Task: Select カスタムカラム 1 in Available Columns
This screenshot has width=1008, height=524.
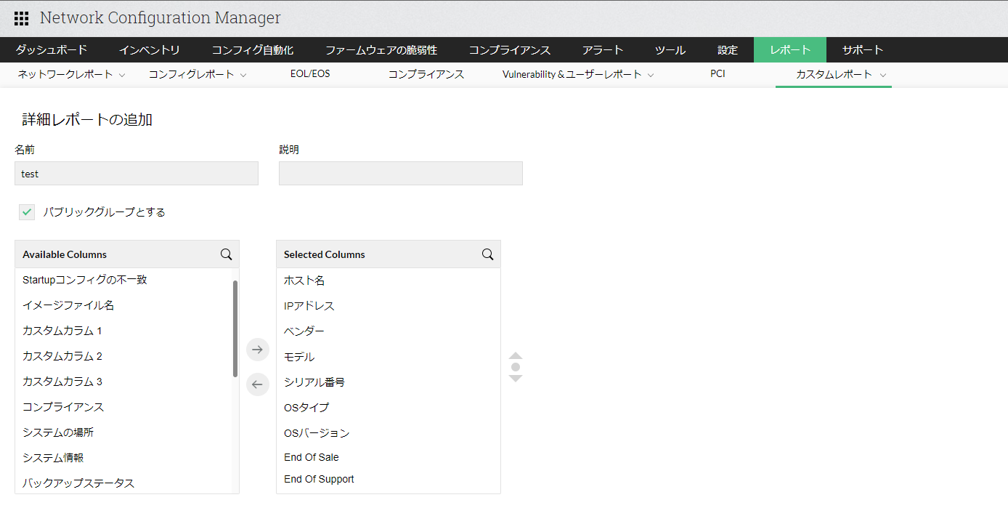Action: pos(62,331)
